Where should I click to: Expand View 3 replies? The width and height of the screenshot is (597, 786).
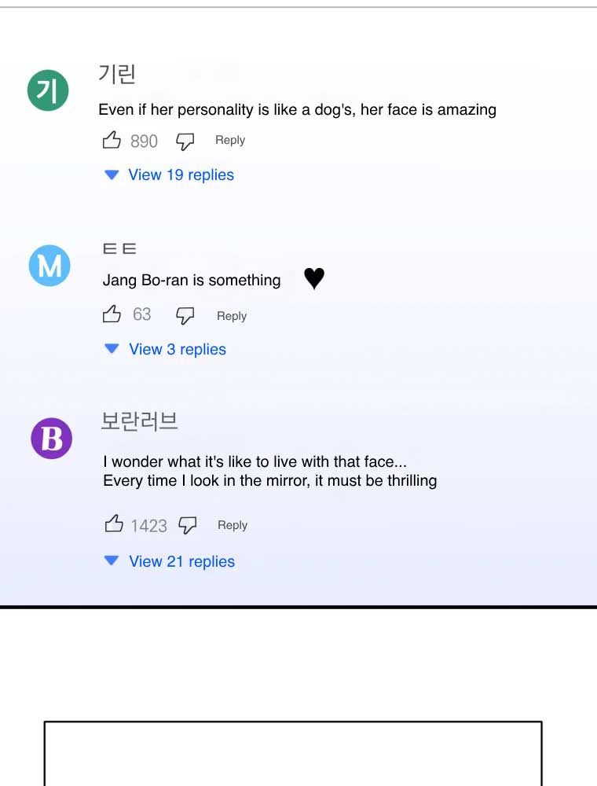(x=177, y=349)
